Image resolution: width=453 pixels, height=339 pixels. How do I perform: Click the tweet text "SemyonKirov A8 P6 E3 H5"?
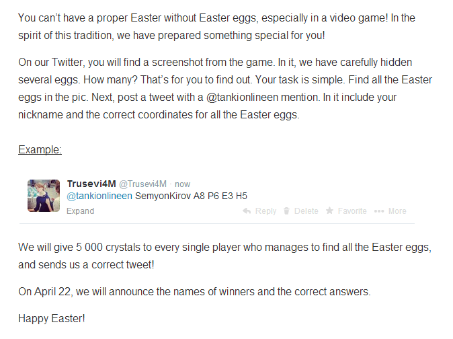pyautogui.click(x=192, y=196)
